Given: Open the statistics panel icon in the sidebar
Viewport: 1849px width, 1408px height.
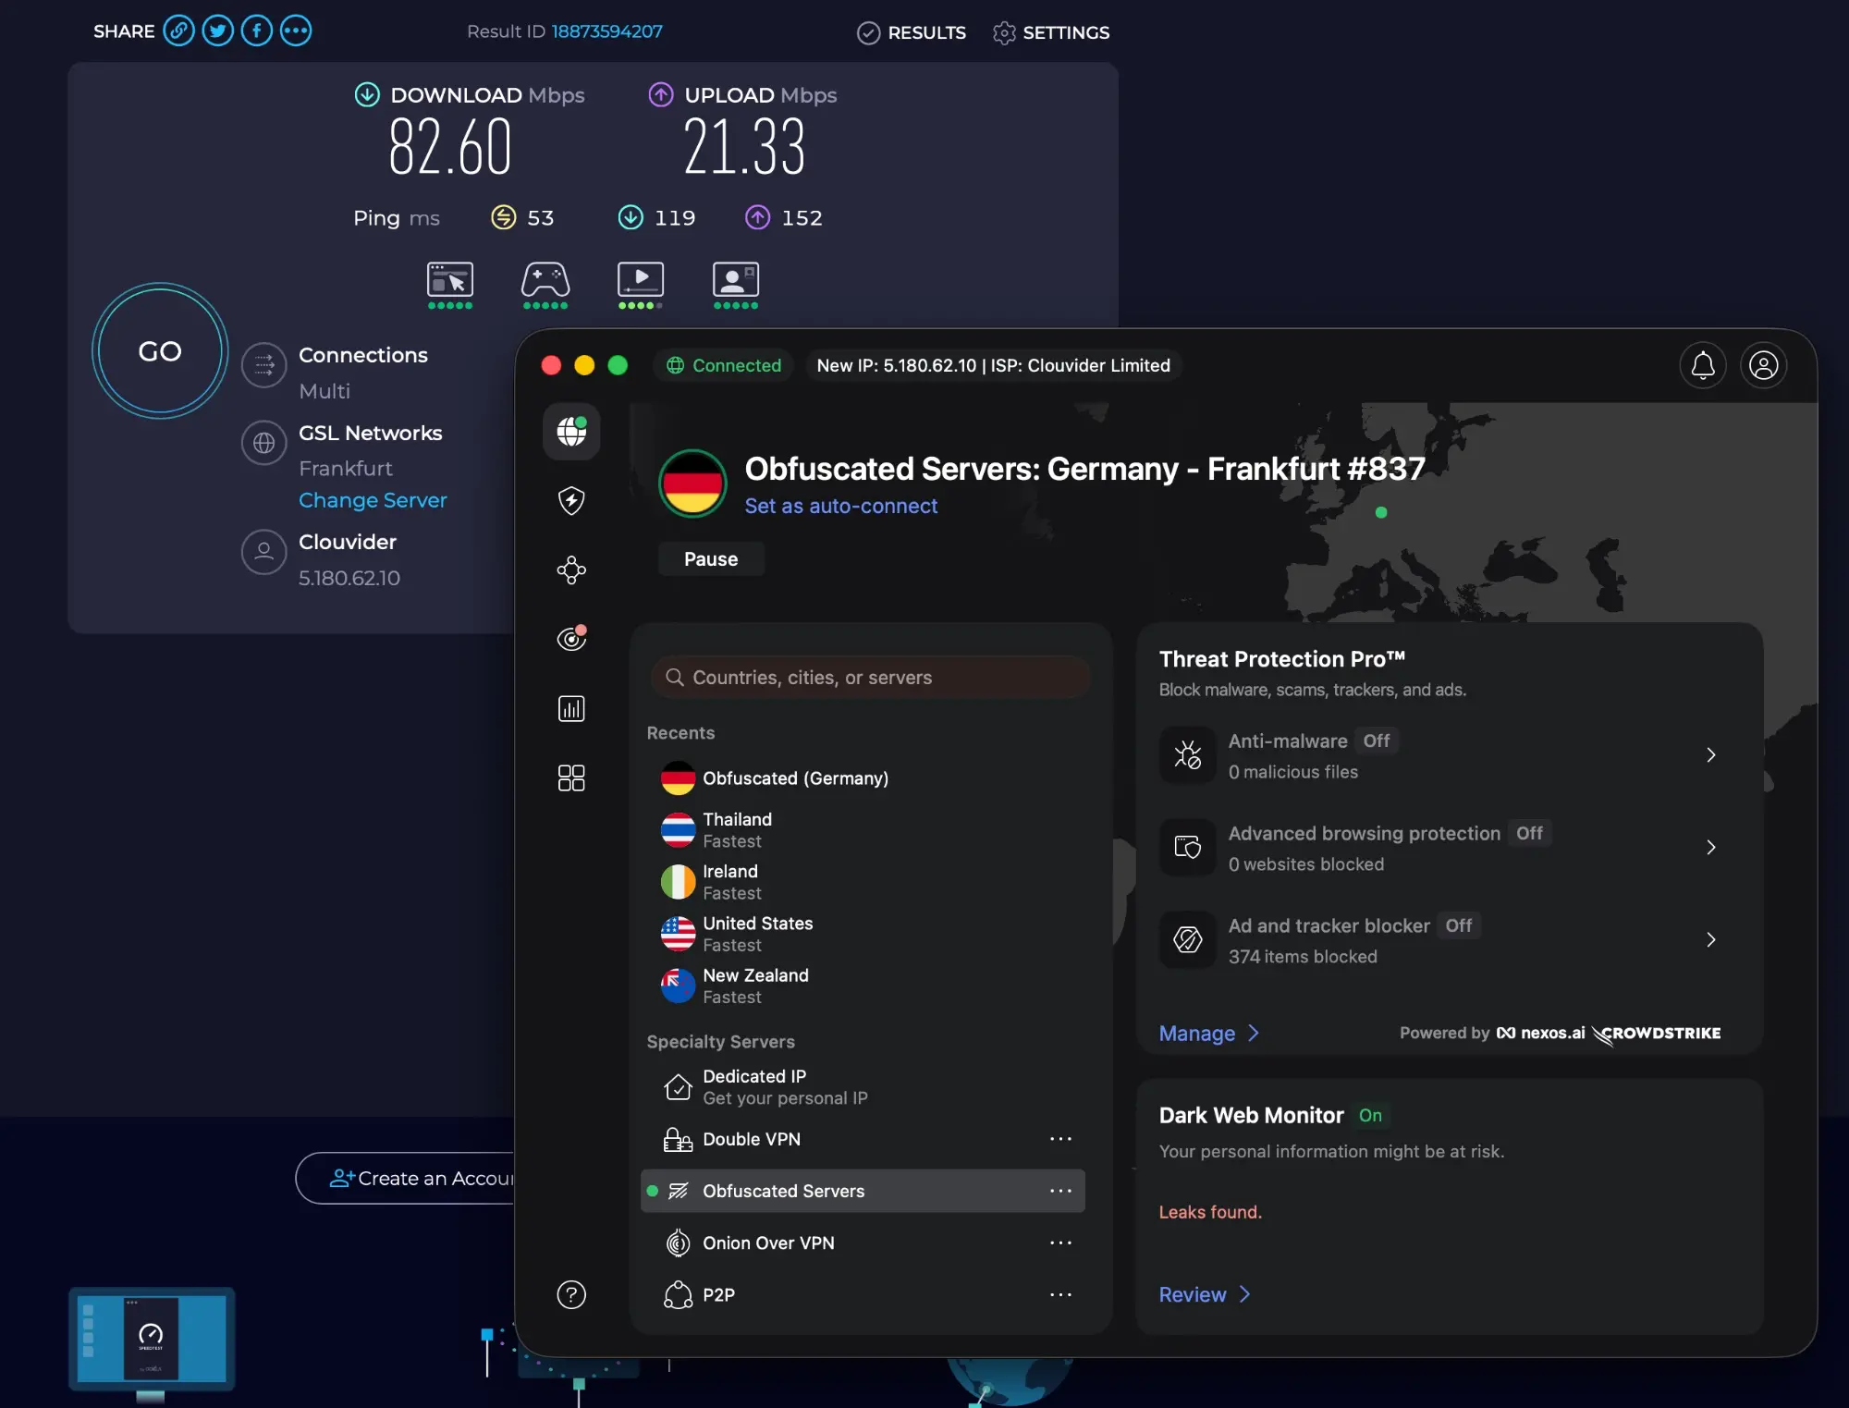Looking at the screenshot, I should [572, 709].
